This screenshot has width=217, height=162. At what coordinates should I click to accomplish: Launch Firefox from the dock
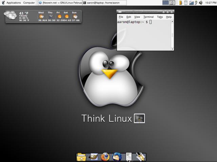coord(105,157)
